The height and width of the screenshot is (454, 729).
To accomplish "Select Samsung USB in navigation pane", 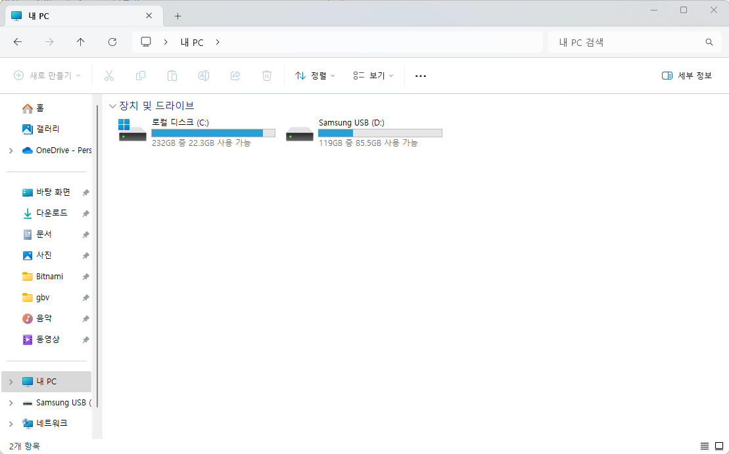I will pos(64,402).
